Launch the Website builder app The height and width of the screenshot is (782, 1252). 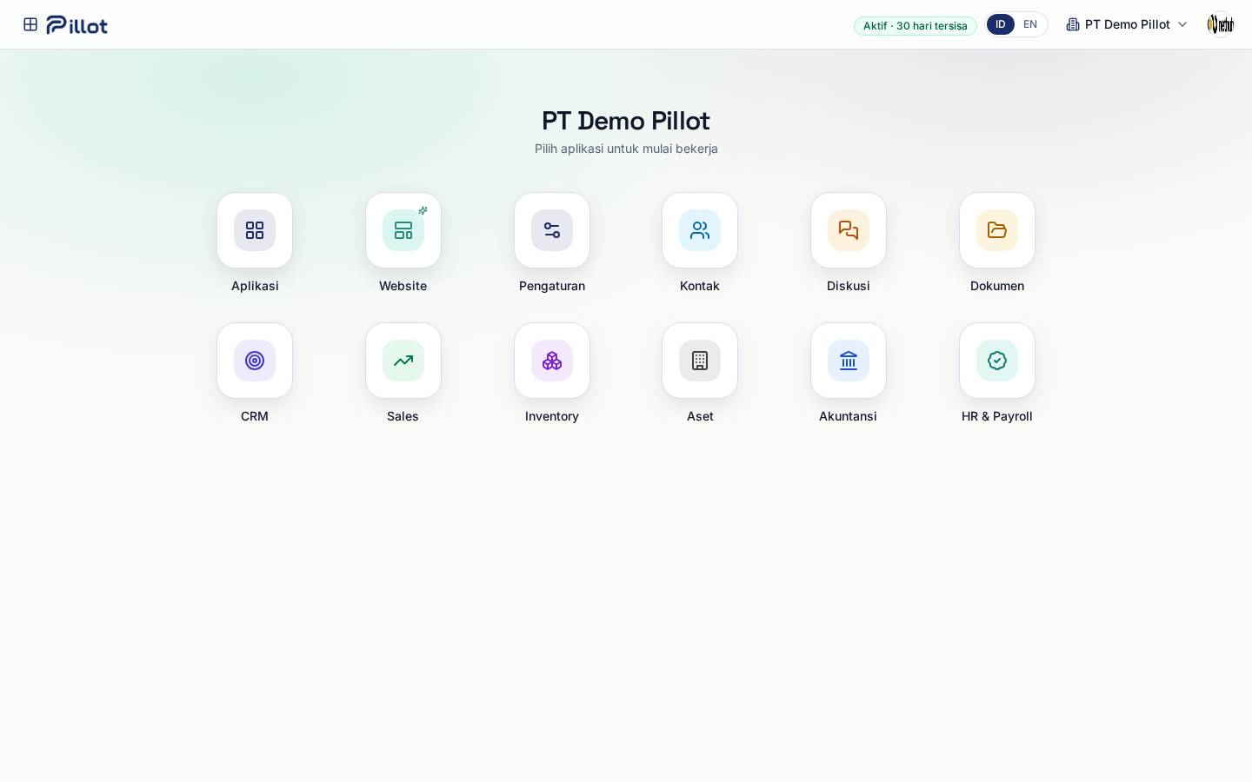pos(403,230)
